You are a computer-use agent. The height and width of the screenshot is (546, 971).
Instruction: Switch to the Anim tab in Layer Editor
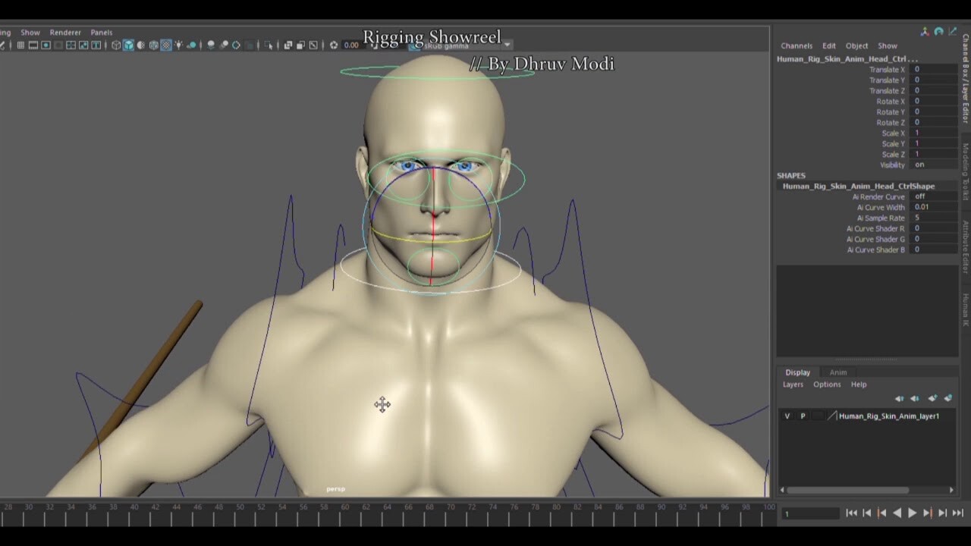[x=837, y=372]
